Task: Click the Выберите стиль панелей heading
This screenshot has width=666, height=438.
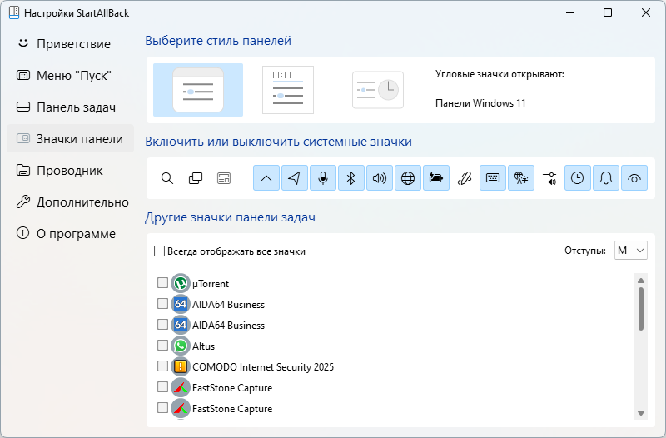Action: click(x=218, y=41)
